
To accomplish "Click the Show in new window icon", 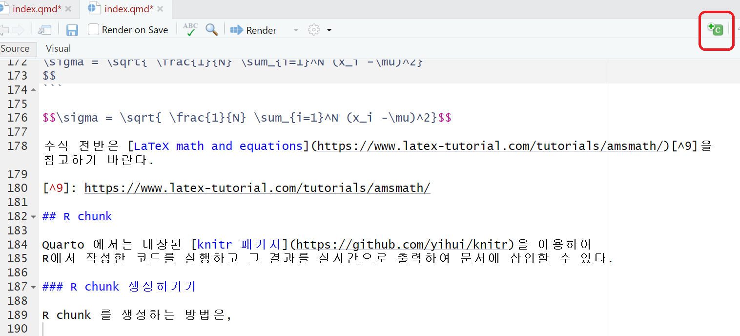I will coord(45,30).
